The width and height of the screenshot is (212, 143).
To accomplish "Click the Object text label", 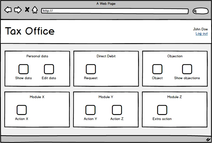I will (x=157, y=78).
